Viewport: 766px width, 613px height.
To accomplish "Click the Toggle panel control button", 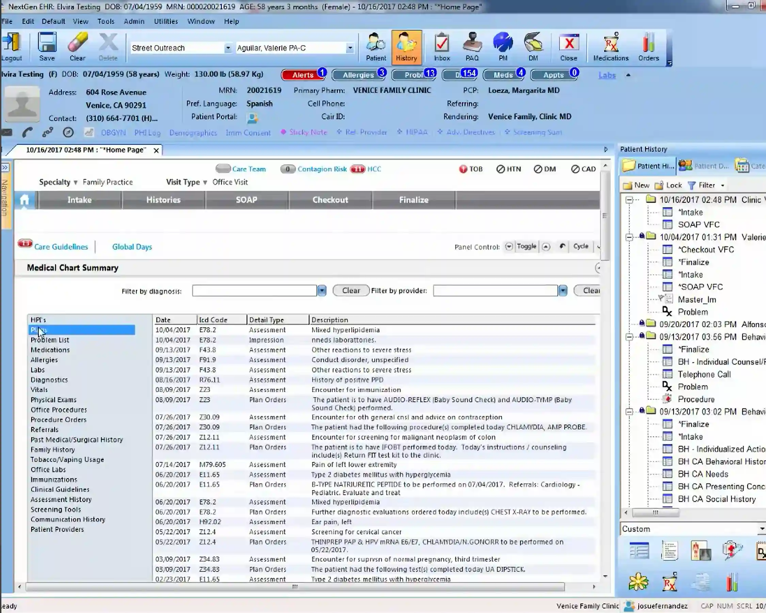I will (527, 246).
